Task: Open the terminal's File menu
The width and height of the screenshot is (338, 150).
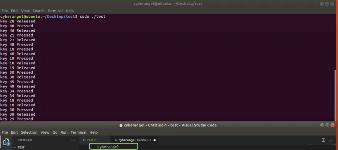Action: pos(5,11)
